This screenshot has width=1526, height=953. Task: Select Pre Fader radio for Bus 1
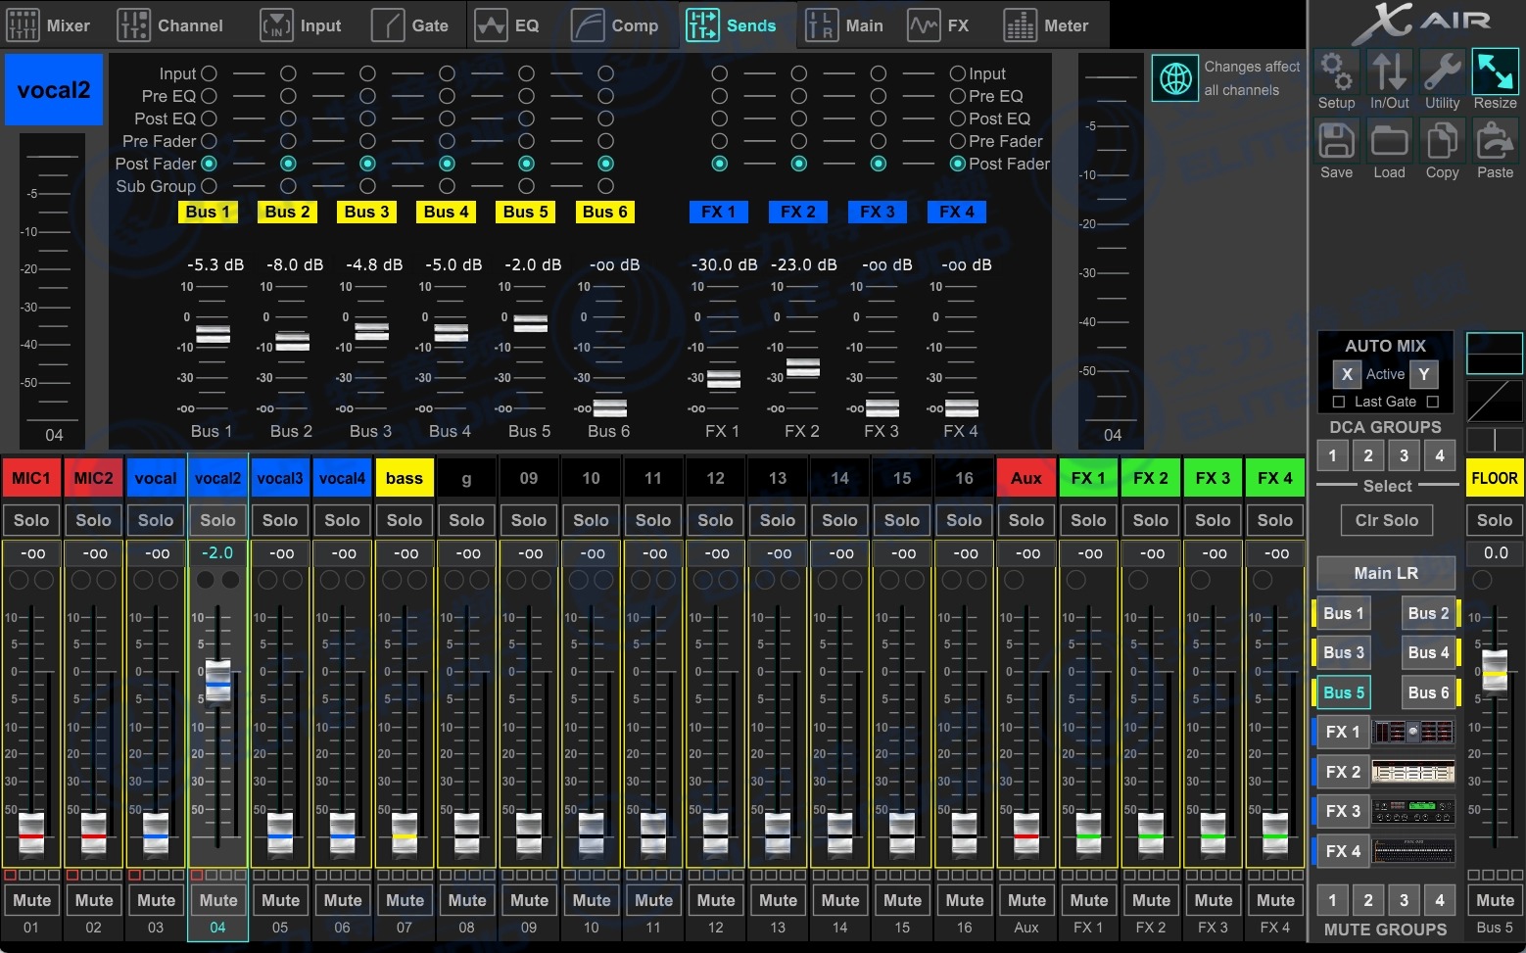[x=209, y=141]
